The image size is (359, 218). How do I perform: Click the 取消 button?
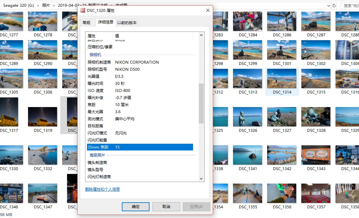pyautogui.click(x=166, y=207)
